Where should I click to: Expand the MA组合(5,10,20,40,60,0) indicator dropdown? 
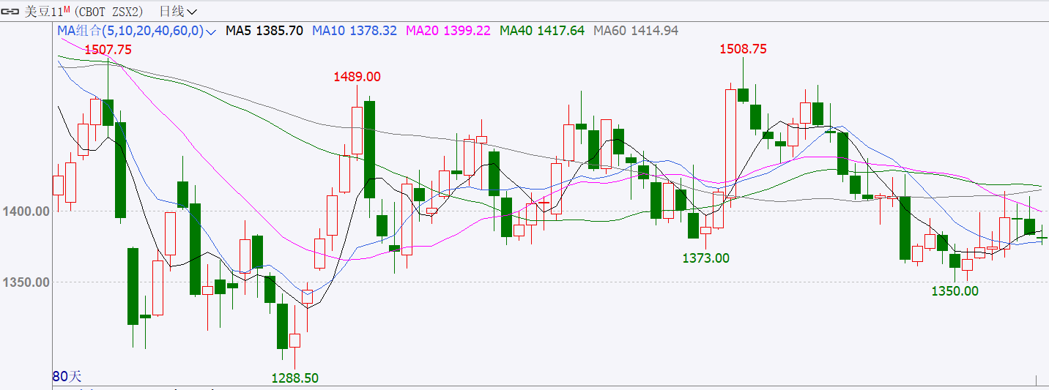tap(137, 31)
